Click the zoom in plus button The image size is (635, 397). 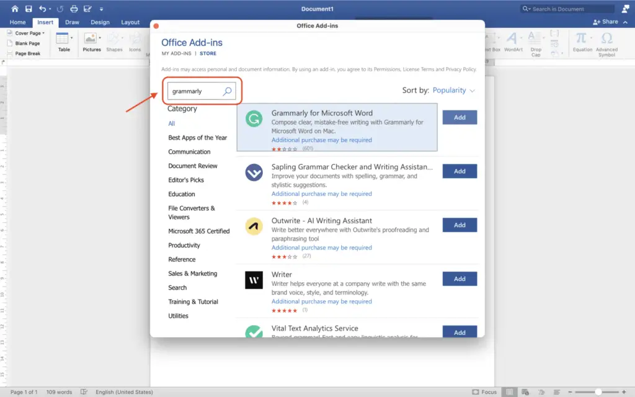624,392
